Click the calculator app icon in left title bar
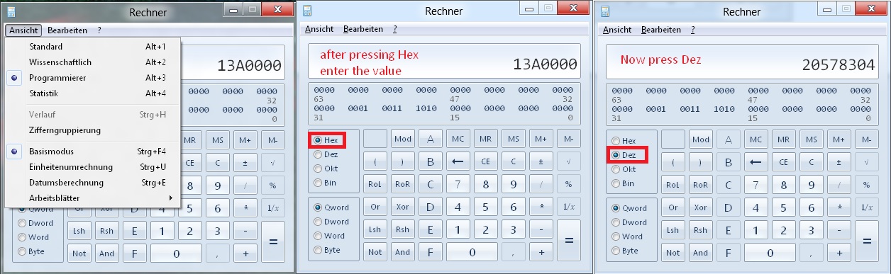891x274 pixels. pyautogui.click(x=9, y=11)
